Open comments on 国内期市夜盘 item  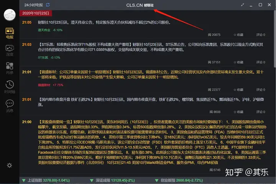261,112
